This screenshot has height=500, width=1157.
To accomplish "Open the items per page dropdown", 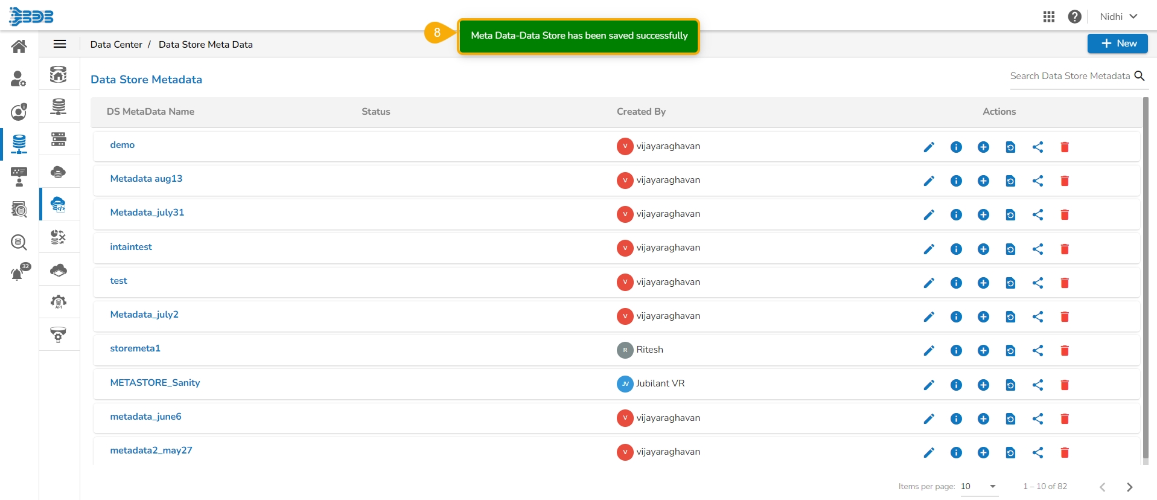I will coord(979,486).
